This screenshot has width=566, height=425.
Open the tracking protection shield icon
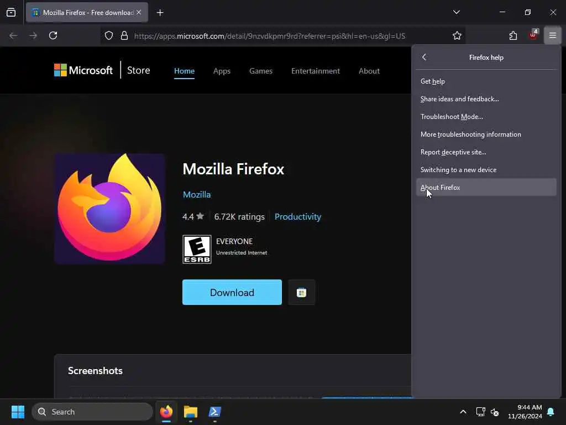pos(109,36)
